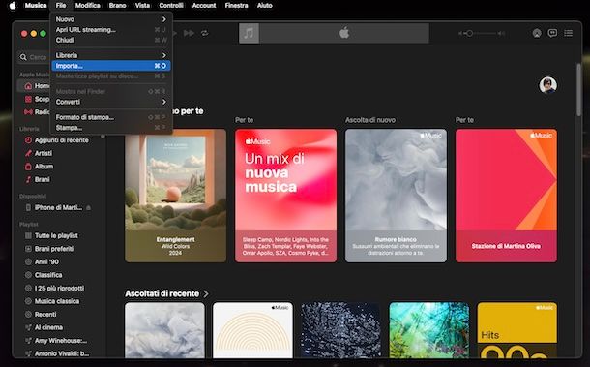The height and width of the screenshot is (367, 590).
Task: Open the AirPlay output icon
Action: point(537,33)
